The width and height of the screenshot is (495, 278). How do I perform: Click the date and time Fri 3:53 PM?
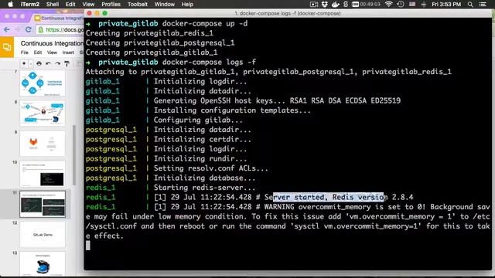tap(446, 4)
